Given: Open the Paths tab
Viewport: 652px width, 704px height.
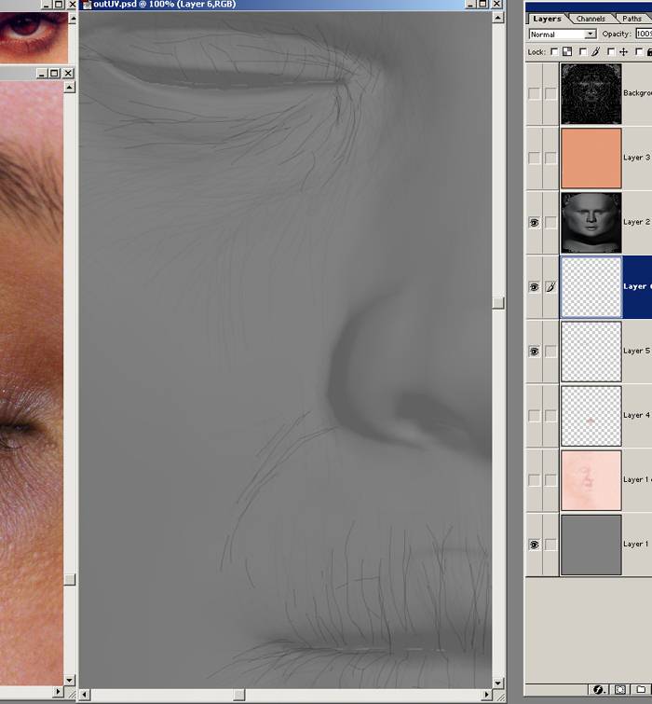Looking at the screenshot, I should tap(632, 19).
